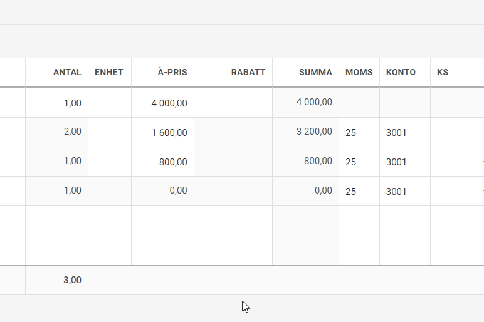Image resolution: width=484 pixels, height=322 pixels.
Task: Select the Enhet cell in the 1 600,00 row
Action: [110, 132]
